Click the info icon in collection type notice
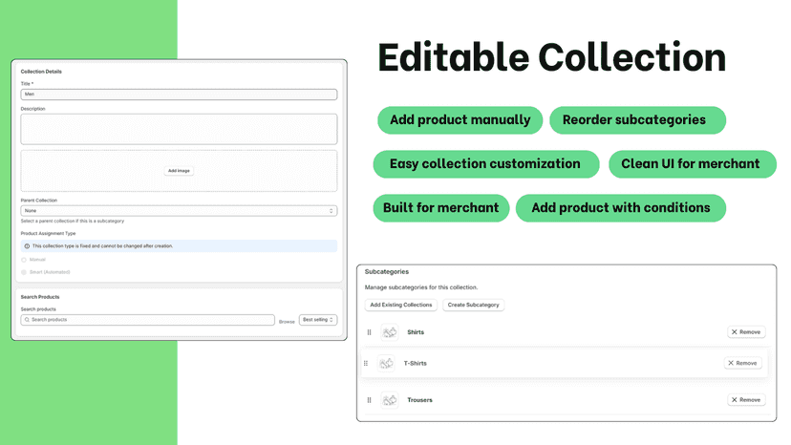The height and width of the screenshot is (445, 791). (x=28, y=246)
